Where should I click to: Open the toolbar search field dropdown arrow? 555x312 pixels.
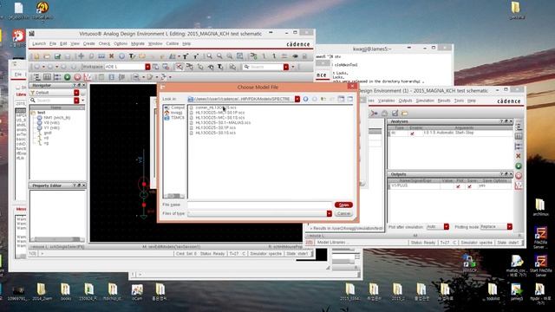pyautogui.click(x=286, y=67)
